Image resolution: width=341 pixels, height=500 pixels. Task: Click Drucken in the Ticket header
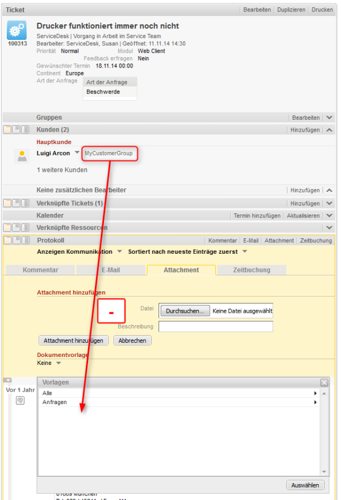[322, 10]
